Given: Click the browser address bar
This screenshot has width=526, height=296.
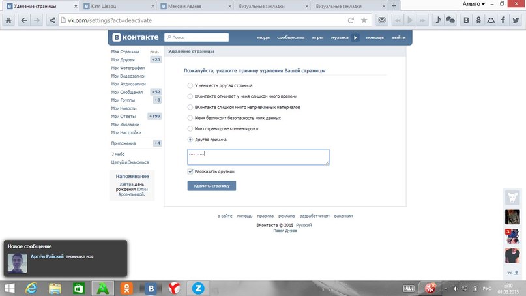Looking at the screenshot, I should (x=214, y=20).
